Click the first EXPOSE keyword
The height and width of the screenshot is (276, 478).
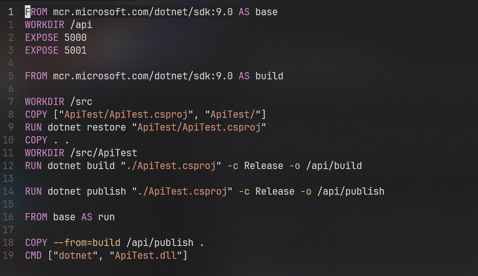click(42, 38)
